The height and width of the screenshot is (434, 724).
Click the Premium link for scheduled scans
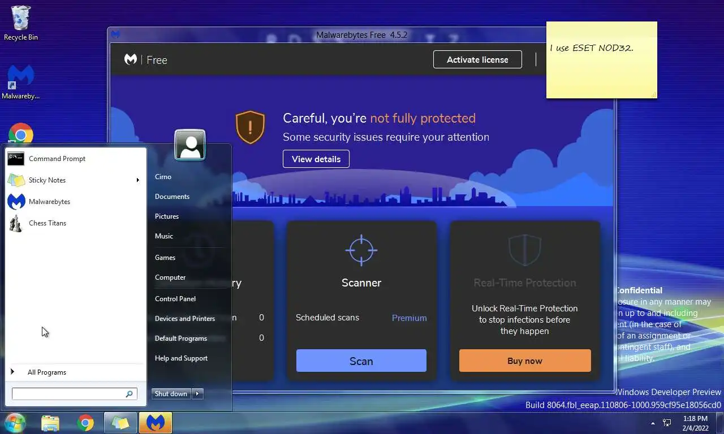(x=410, y=318)
